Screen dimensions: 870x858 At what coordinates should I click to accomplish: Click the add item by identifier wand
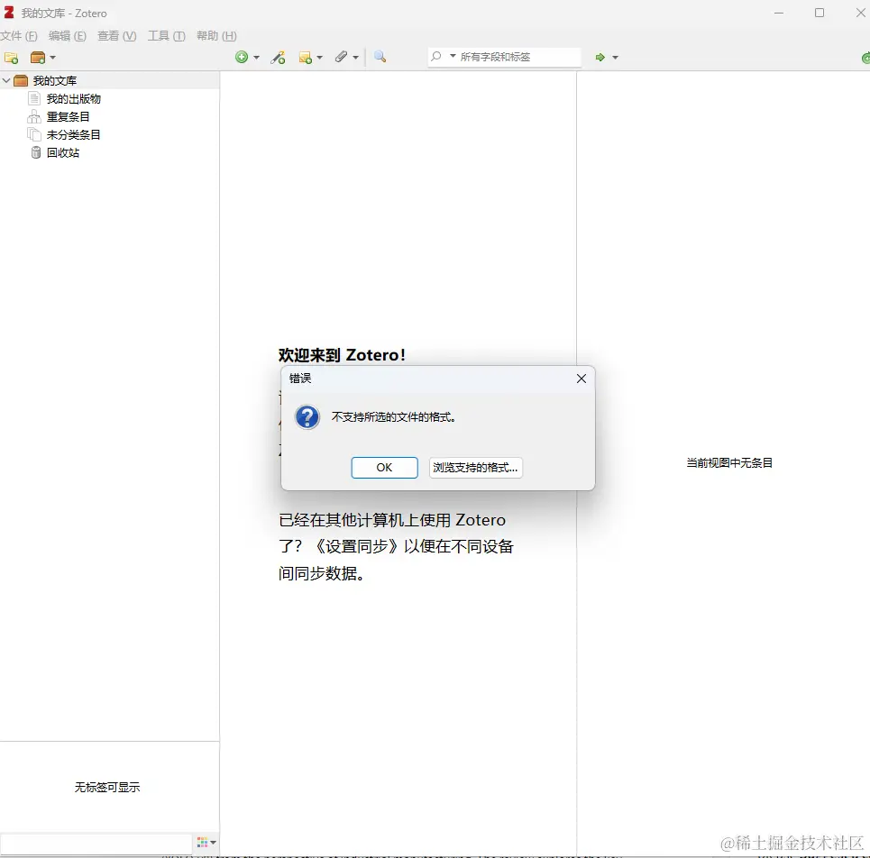[278, 57]
